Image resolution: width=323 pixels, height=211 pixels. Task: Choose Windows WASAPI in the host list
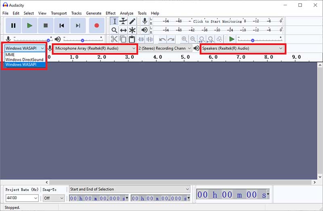(x=25, y=64)
